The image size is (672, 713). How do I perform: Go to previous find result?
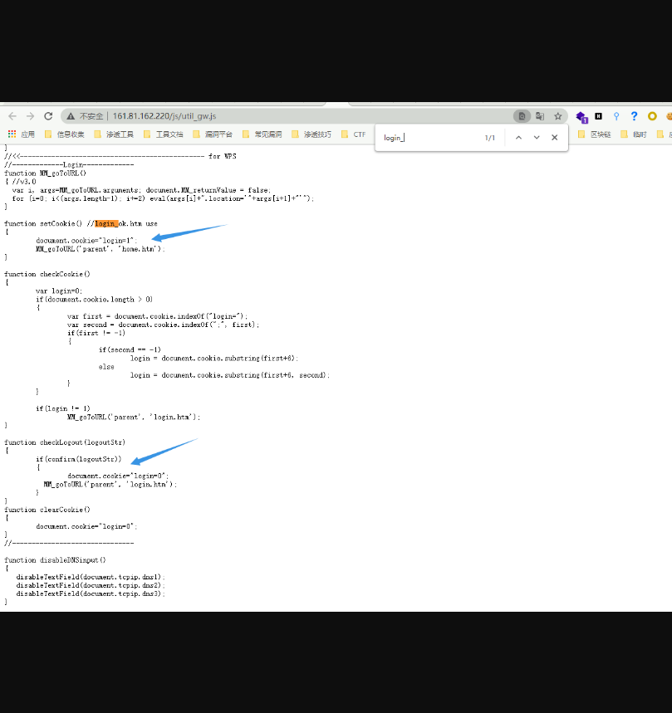pyautogui.click(x=518, y=138)
